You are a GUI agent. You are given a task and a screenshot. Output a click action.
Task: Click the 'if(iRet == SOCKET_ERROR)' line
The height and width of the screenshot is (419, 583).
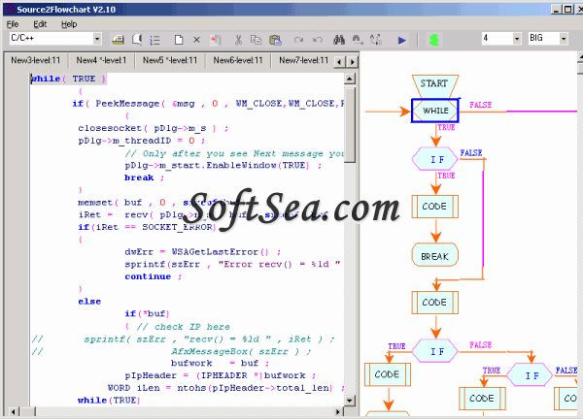coord(147,227)
